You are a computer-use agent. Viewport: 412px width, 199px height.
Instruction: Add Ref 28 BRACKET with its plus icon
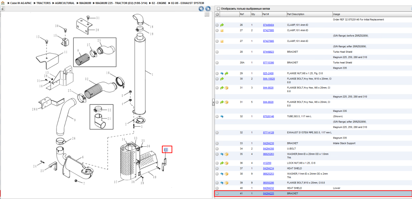217,52
